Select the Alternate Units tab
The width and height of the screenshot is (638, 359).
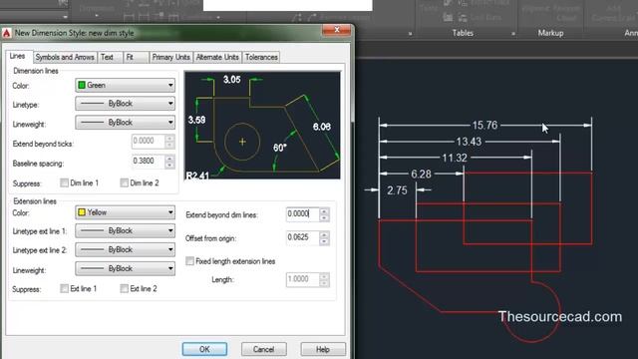coord(217,57)
